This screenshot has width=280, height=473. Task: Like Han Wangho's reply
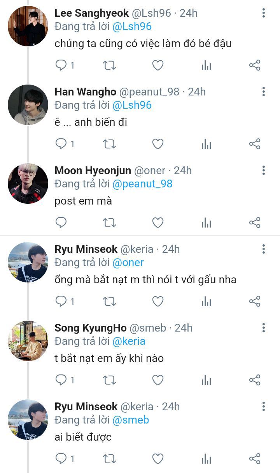point(157,144)
